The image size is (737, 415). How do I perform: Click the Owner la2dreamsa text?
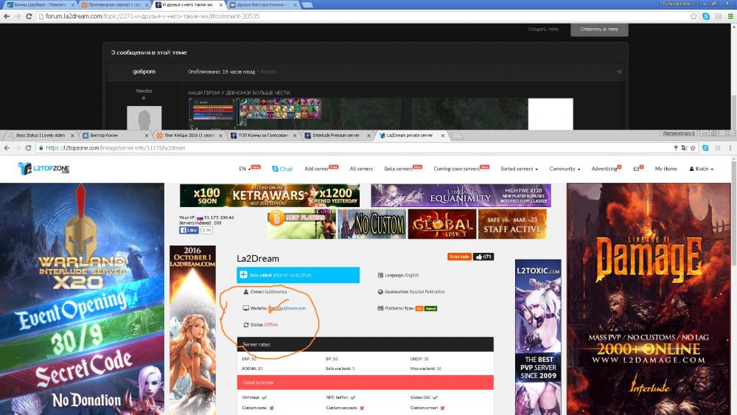(268, 292)
